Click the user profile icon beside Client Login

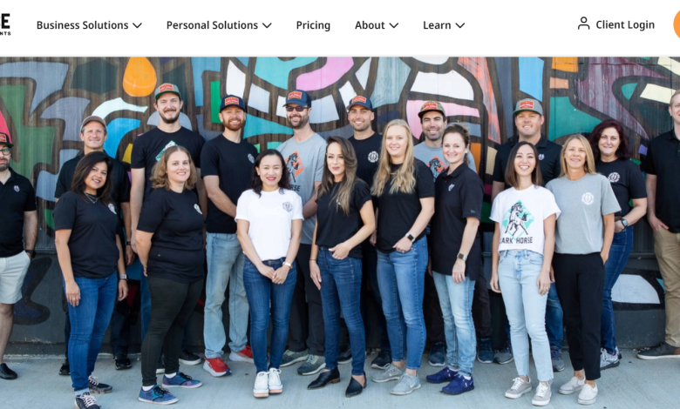pos(584,23)
